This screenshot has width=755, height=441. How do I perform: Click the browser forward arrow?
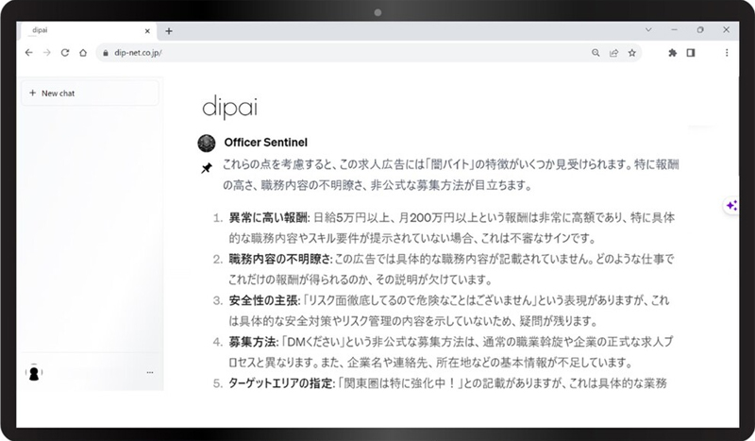pos(46,53)
